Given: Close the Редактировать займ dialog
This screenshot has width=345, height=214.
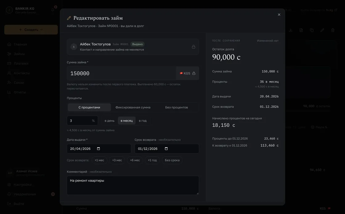Looking at the screenshot, I should (279, 15).
